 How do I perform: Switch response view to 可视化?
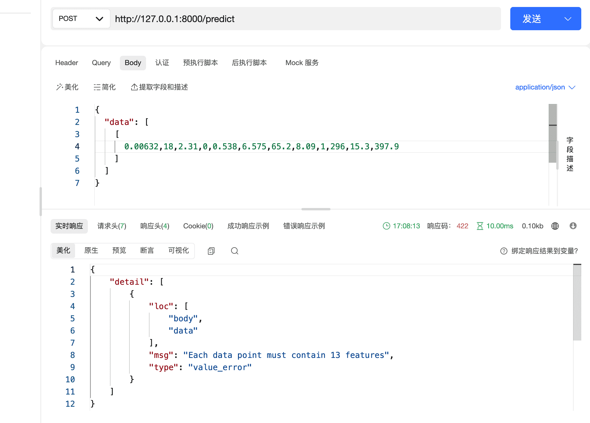[179, 250]
